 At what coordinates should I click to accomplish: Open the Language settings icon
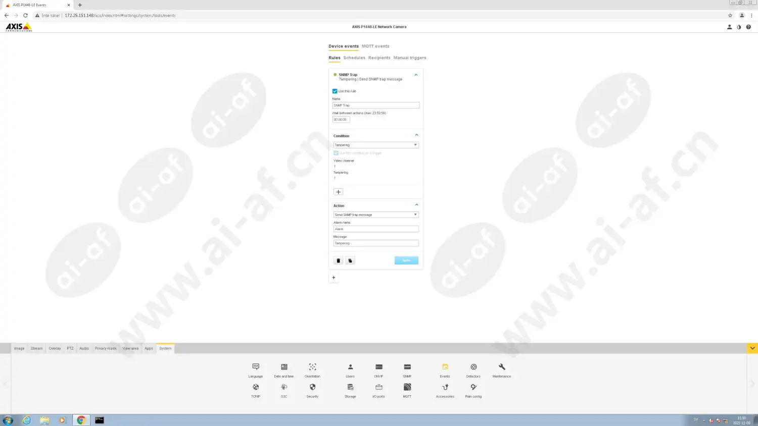tap(256, 367)
